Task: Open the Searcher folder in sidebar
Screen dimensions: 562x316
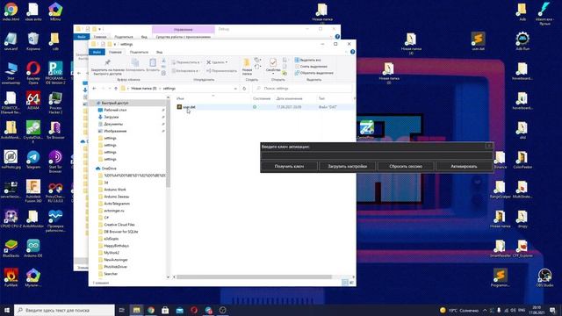Action: click(x=111, y=274)
